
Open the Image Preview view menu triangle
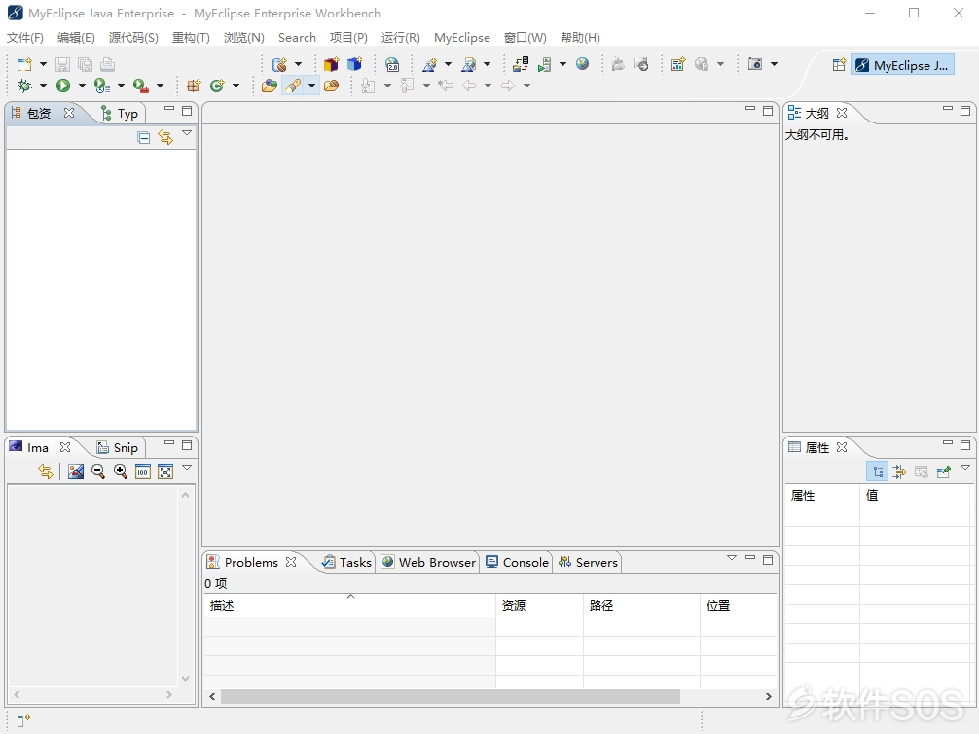(187, 467)
